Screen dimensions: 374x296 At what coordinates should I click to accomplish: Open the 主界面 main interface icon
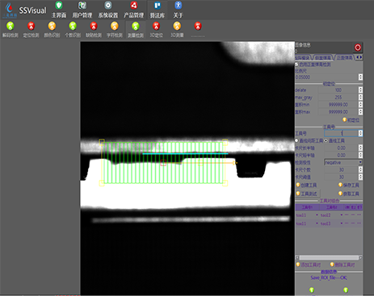(59, 10)
